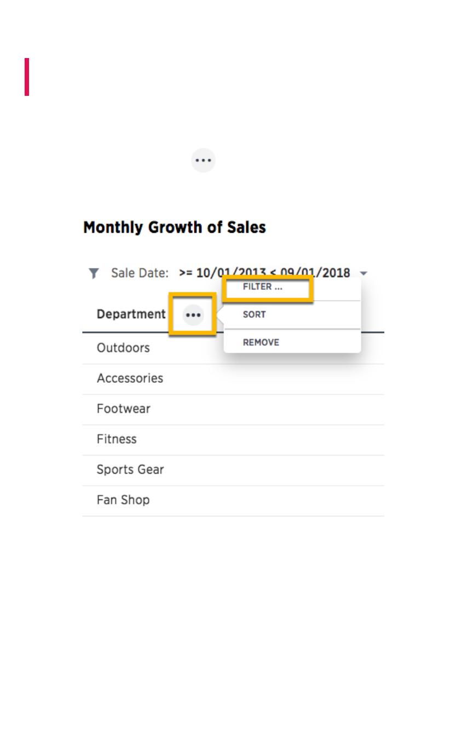Select the Accessories row
473x736 pixels.
coord(130,378)
